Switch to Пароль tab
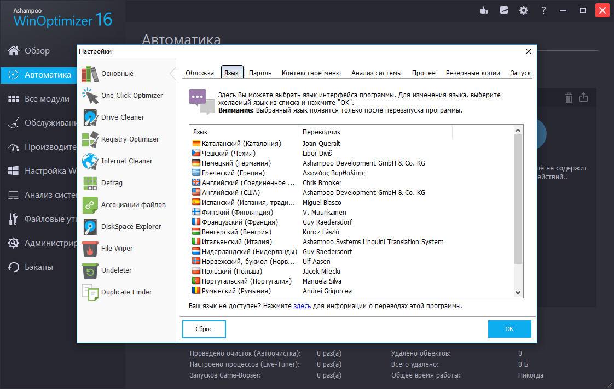614x389 pixels. (x=260, y=73)
